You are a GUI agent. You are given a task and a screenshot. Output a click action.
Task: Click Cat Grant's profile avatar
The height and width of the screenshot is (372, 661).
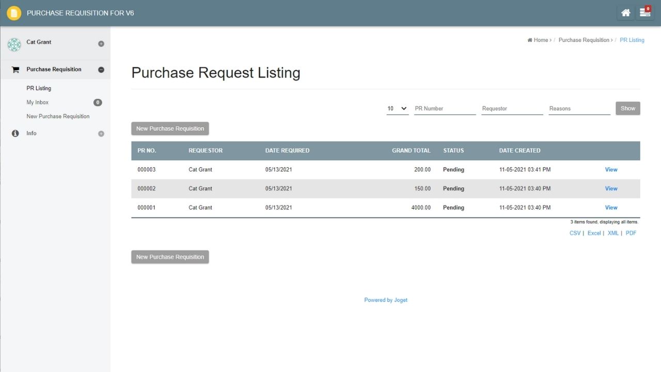(x=14, y=44)
